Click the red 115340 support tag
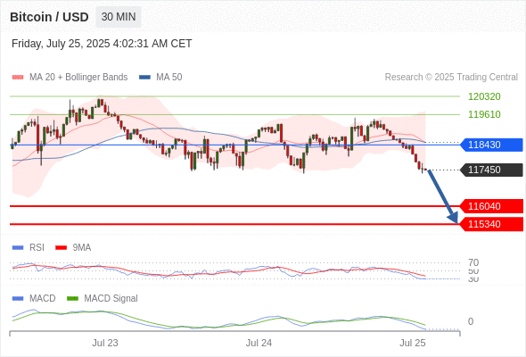 point(491,224)
